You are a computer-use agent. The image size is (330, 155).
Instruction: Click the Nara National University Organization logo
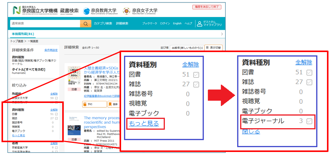pyautogui.click(x=45, y=10)
